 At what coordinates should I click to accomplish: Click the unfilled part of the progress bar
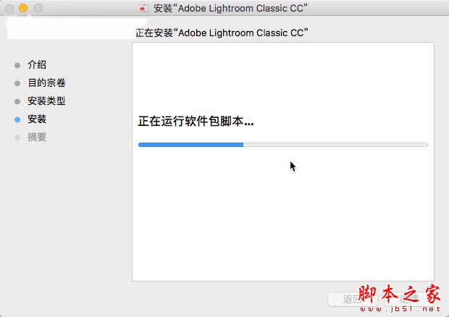[x=335, y=145]
